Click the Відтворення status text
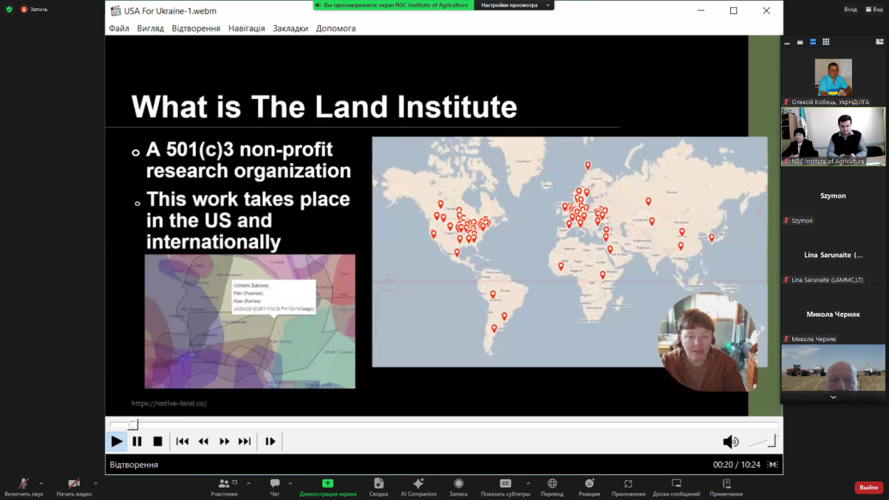889x500 pixels. pos(134,465)
